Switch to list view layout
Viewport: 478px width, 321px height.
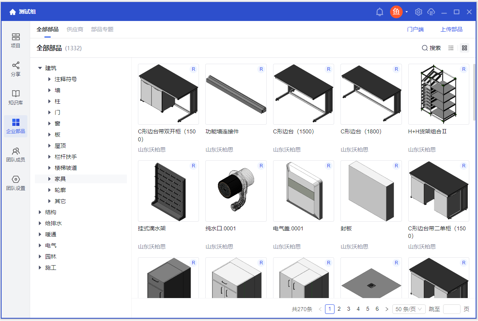coord(451,48)
